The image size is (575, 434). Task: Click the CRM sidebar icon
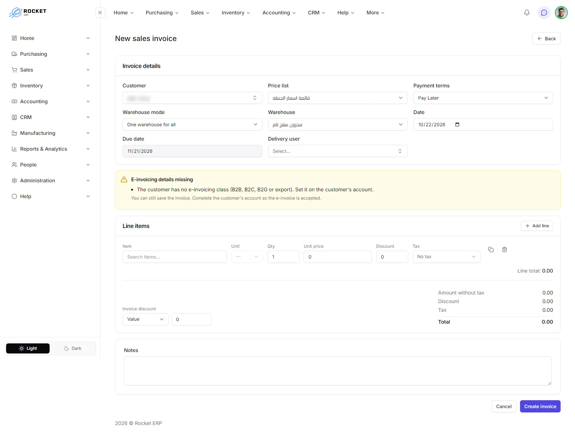14,117
